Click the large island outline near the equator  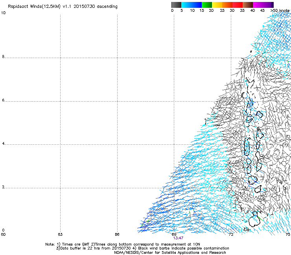tap(254, 220)
